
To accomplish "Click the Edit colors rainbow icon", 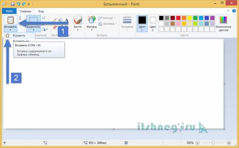I will click(x=223, y=20).
